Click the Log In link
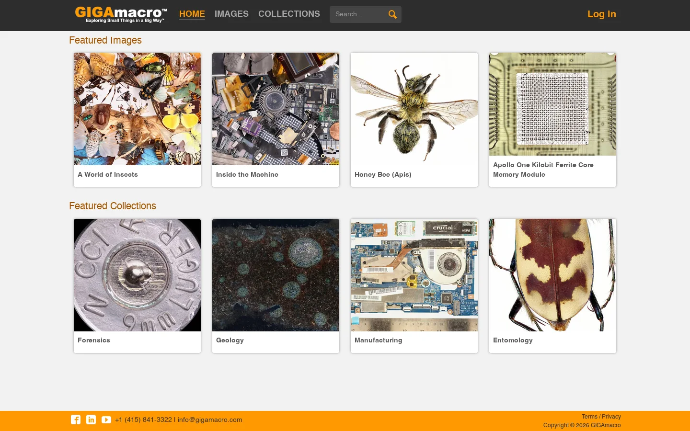690x431 pixels. coord(602,14)
